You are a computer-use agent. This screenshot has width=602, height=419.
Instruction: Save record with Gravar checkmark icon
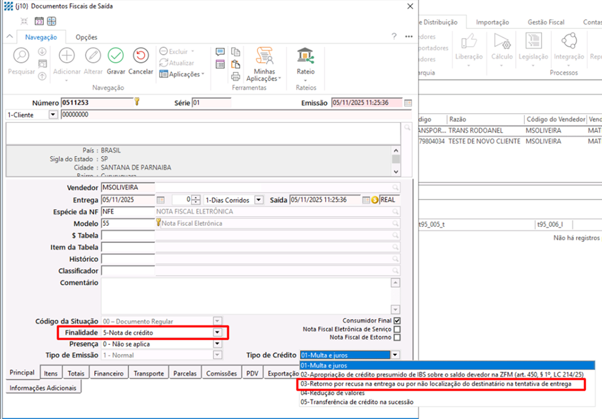click(116, 56)
